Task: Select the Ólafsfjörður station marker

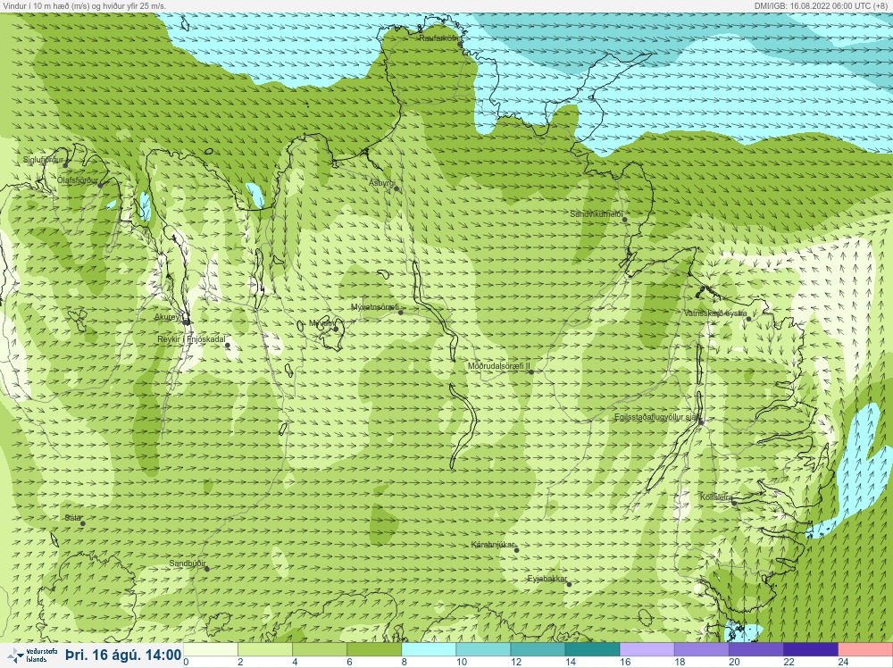Action: (100, 185)
